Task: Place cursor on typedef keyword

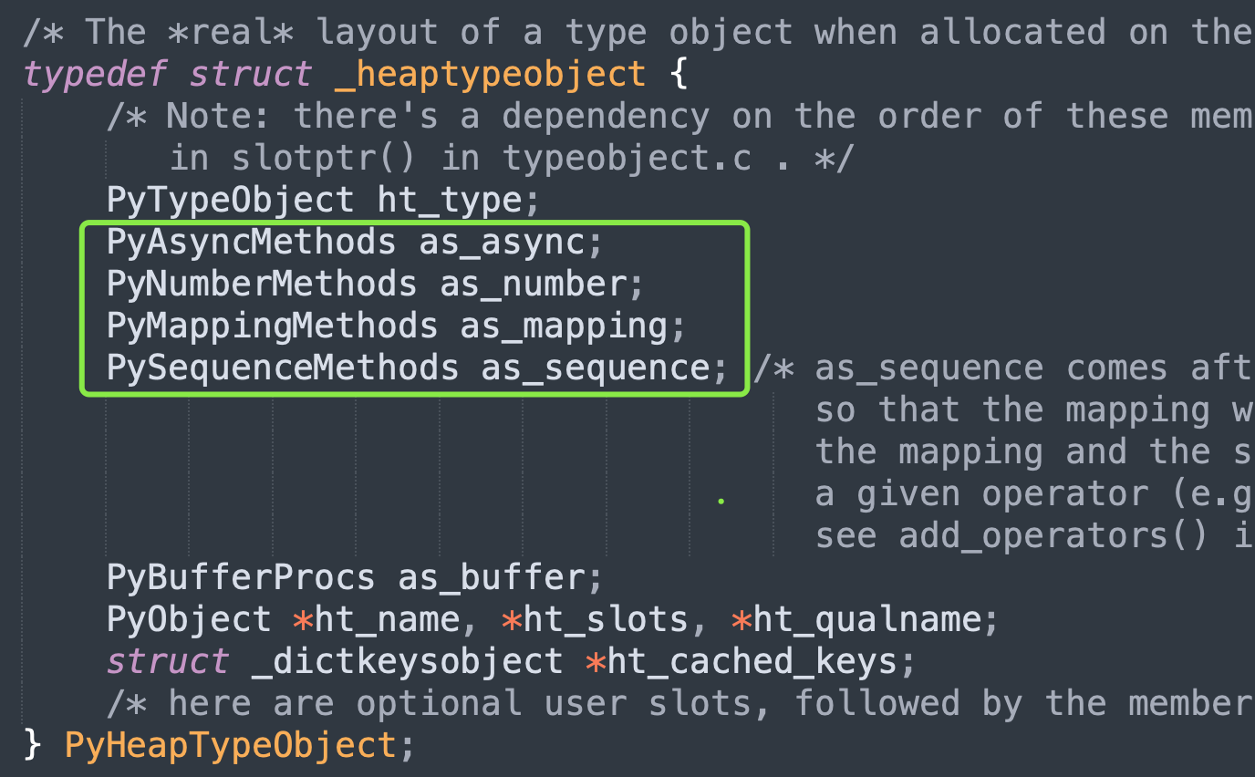Action: click(96, 74)
